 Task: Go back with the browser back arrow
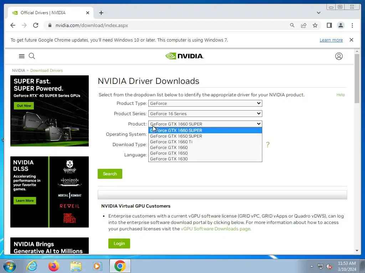click(x=13, y=25)
